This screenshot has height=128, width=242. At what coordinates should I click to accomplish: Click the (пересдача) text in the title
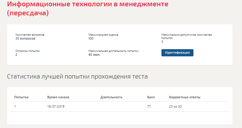point(28,13)
